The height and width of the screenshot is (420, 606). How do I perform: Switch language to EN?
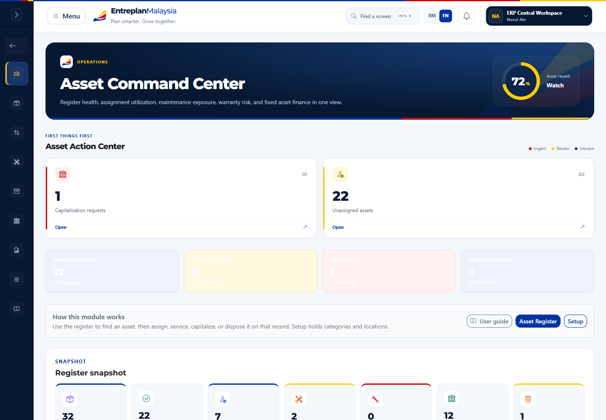[446, 16]
